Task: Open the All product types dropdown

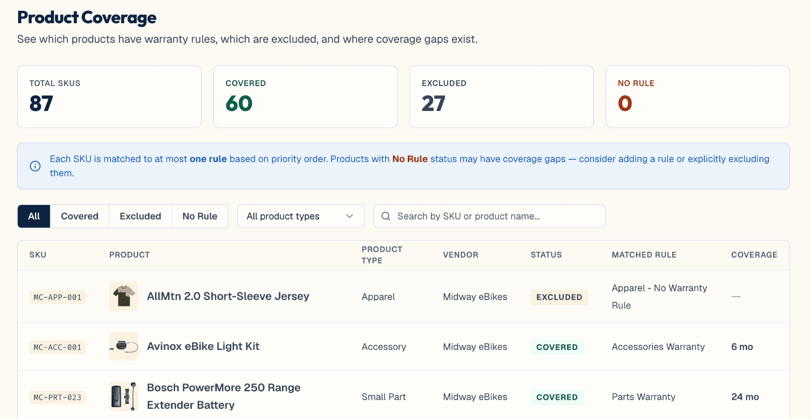Action: coord(301,216)
